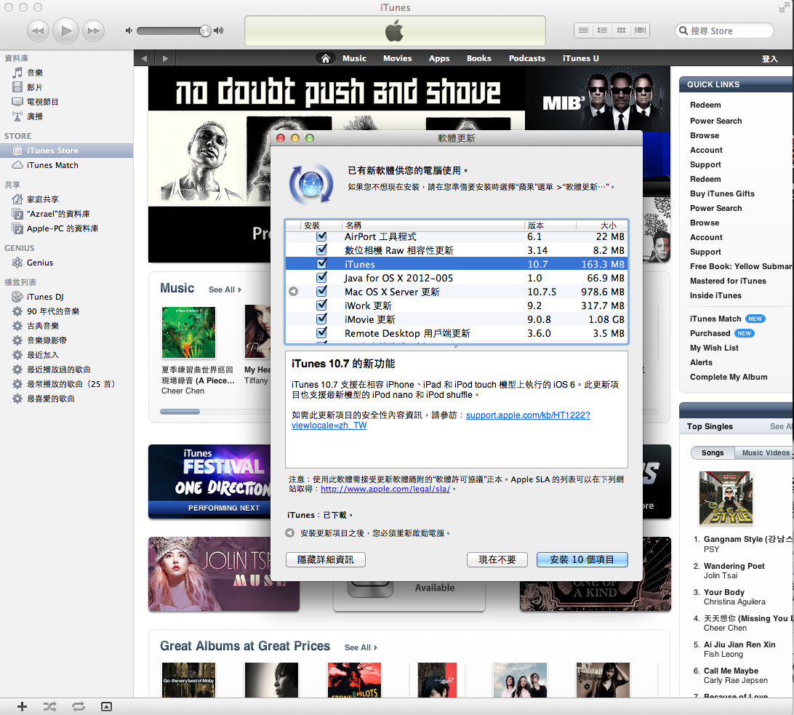Select the Songs tab in Top Singles
This screenshot has width=794, height=715.
(713, 452)
